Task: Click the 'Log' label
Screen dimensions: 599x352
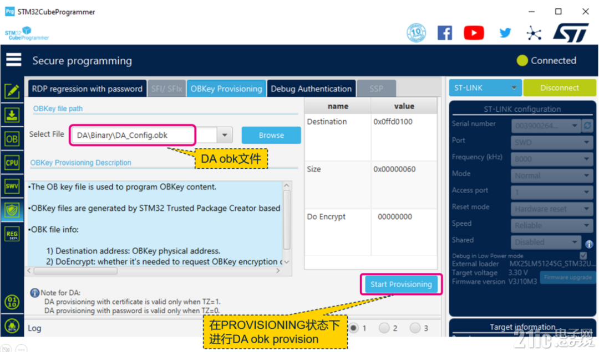Action: click(x=34, y=328)
